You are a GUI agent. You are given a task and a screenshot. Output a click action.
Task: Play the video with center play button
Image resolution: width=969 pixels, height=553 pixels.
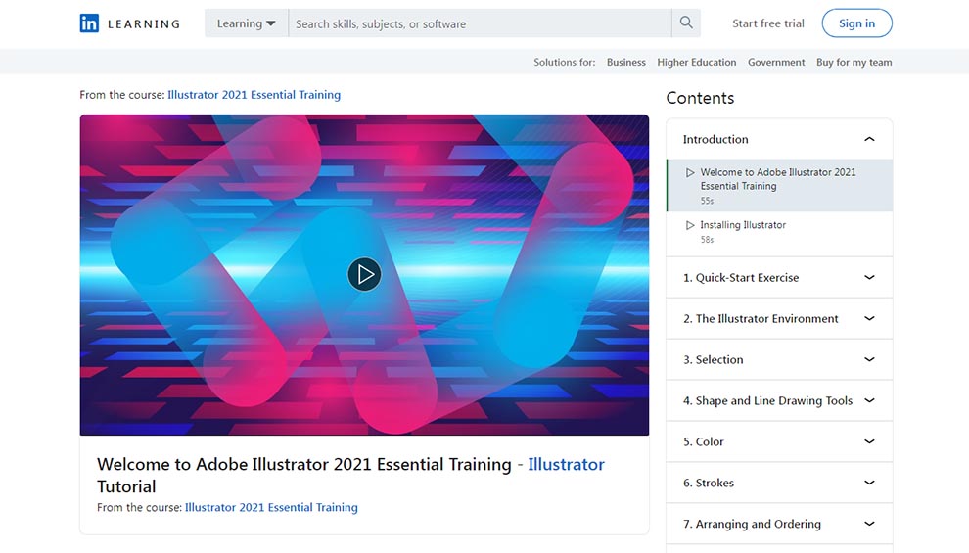coord(364,274)
